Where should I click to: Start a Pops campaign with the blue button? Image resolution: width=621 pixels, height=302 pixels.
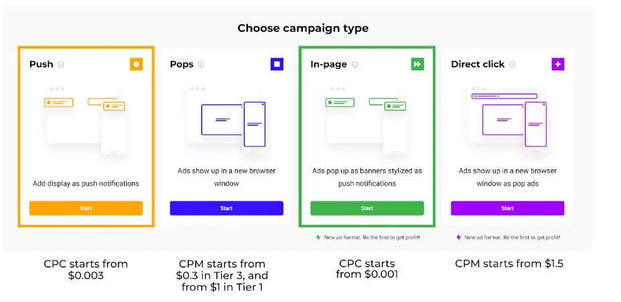(226, 208)
